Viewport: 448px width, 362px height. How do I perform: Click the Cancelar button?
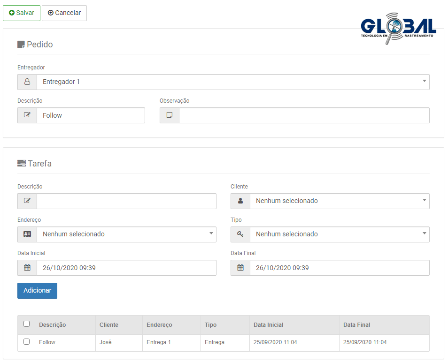64,13
